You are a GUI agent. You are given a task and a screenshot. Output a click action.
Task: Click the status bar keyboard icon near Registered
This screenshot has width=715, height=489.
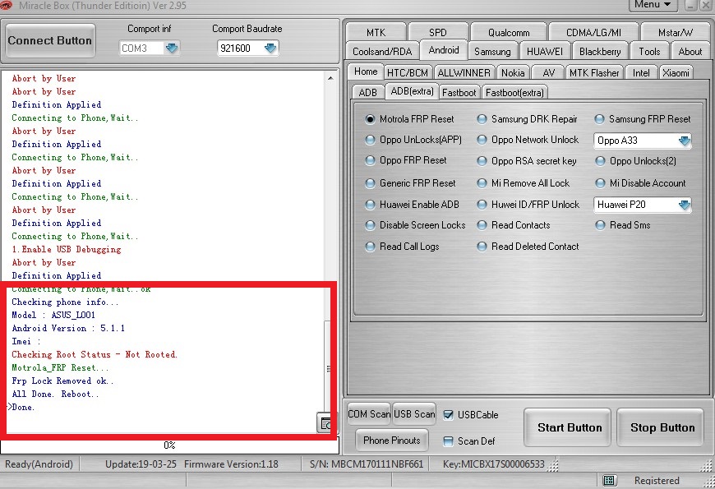click(610, 480)
